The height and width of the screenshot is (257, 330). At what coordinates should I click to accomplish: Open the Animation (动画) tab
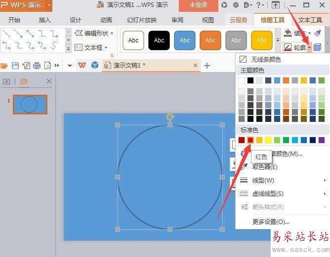106,20
